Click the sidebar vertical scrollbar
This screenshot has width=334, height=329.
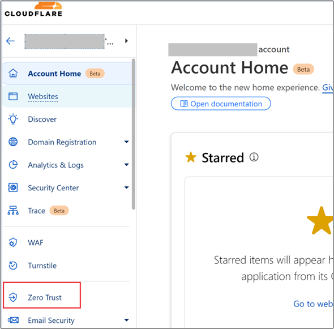[134, 134]
